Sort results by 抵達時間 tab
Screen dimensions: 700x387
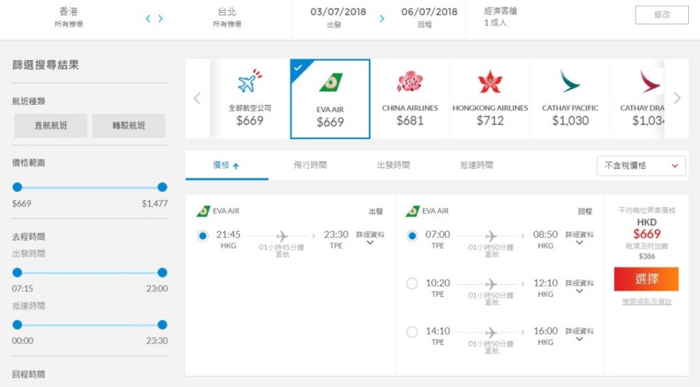[x=476, y=165]
